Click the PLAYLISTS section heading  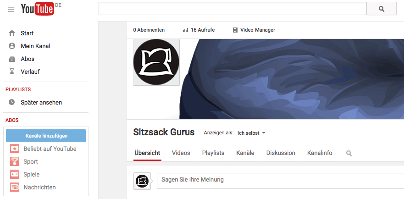tap(18, 90)
